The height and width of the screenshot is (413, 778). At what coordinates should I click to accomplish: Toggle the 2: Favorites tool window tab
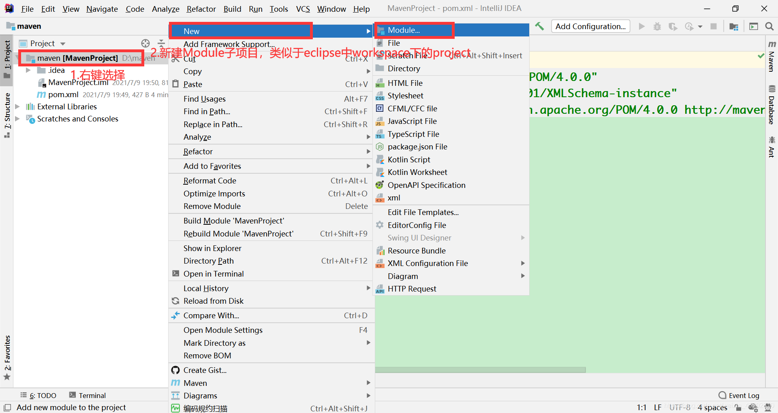pos(7,358)
